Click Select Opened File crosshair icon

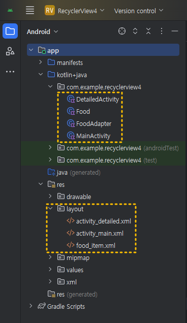pos(122,31)
